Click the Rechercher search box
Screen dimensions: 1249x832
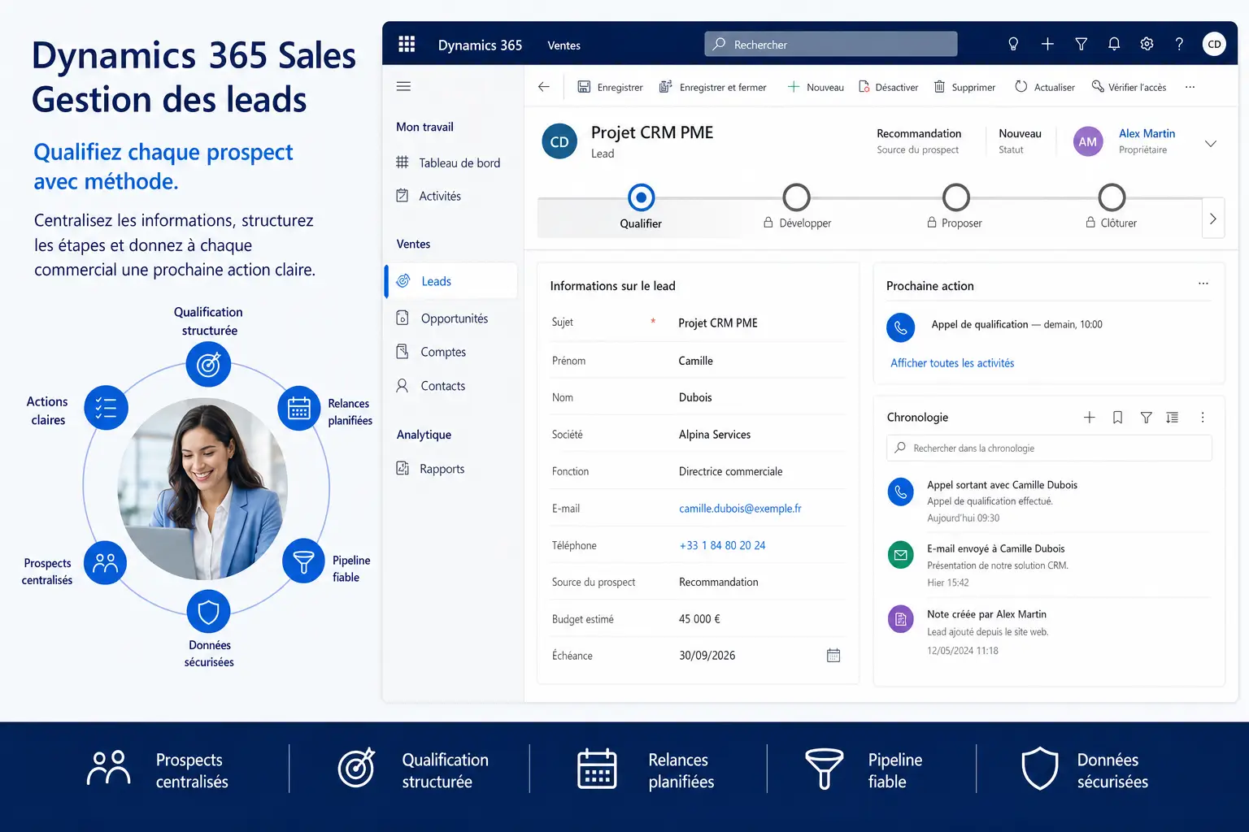click(x=830, y=44)
